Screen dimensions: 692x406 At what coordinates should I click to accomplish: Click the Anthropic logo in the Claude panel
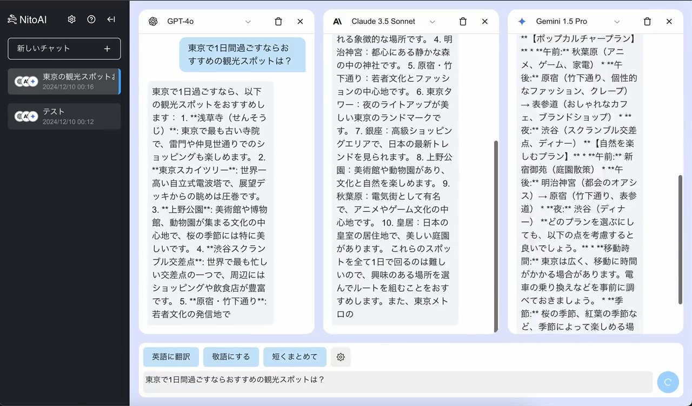(337, 21)
